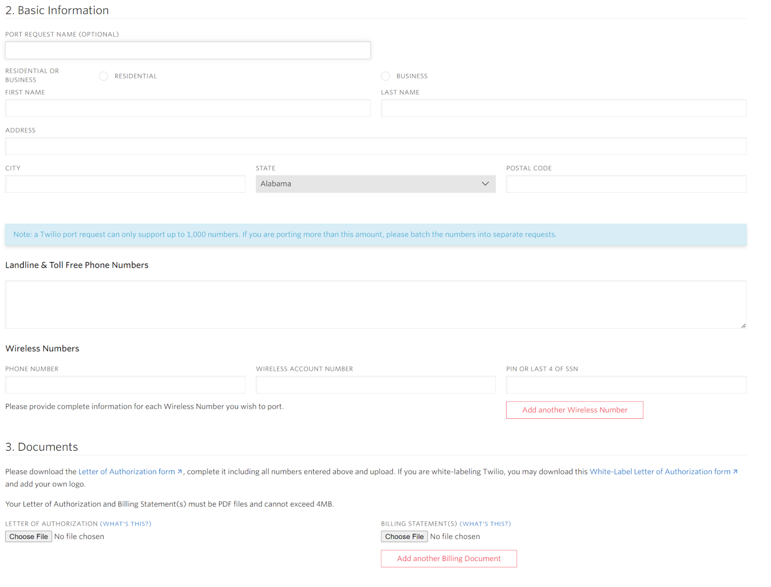Focus the Postal Code field
The image size is (771, 587).
click(626, 184)
